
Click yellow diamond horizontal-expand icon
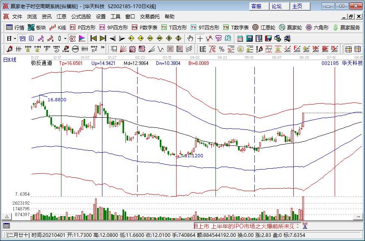(x=150, y=38)
